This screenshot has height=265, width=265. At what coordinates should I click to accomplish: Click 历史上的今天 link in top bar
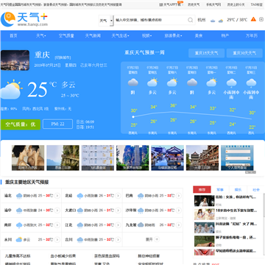236,4
